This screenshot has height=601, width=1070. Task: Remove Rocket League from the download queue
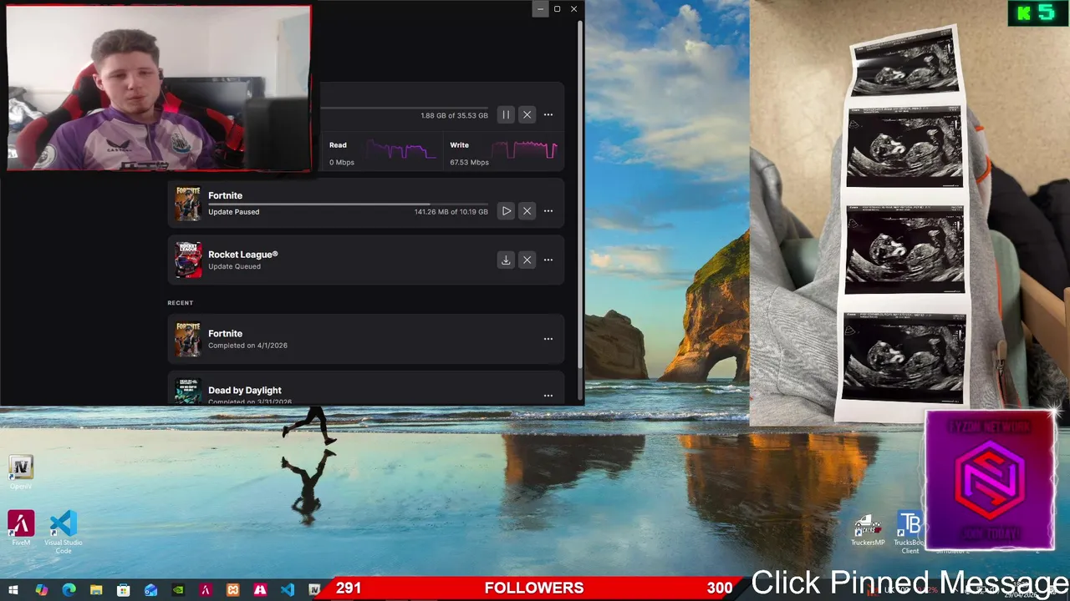point(527,260)
